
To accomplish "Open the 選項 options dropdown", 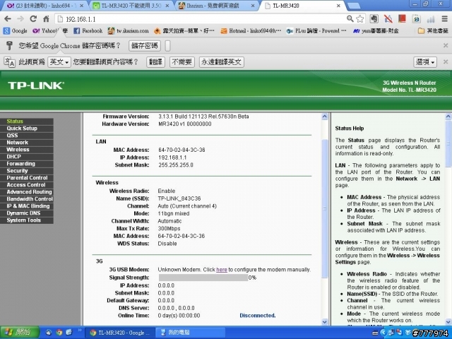I will (425, 62).
